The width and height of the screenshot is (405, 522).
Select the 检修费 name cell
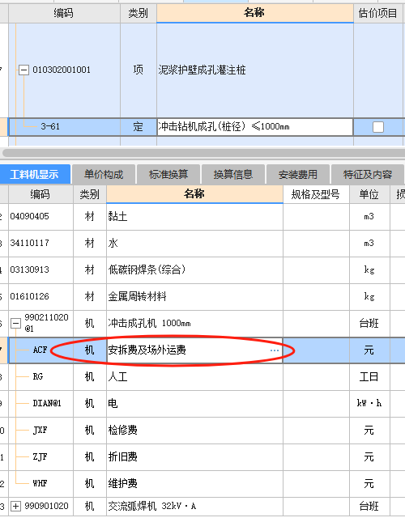(x=194, y=430)
